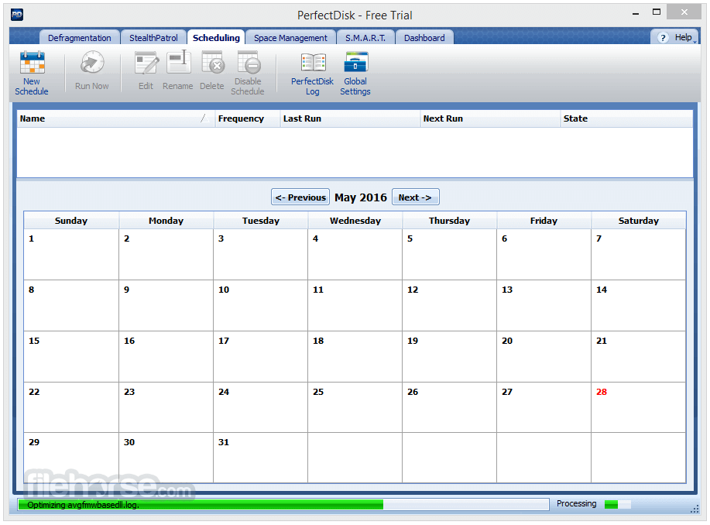Click the Disable Schedule icon
The height and width of the screenshot is (525, 710).
[x=248, y=63]
